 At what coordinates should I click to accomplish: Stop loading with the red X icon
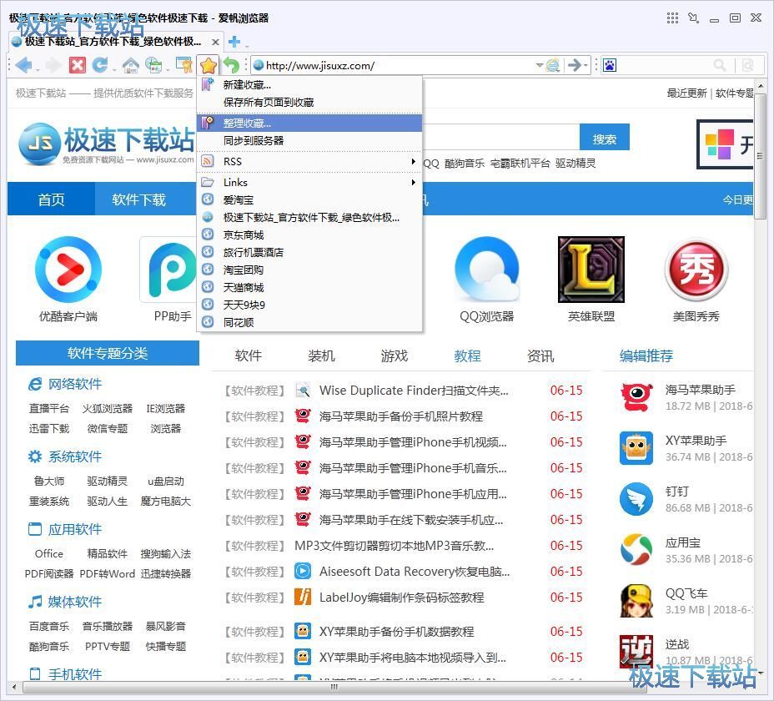(77, 65)
